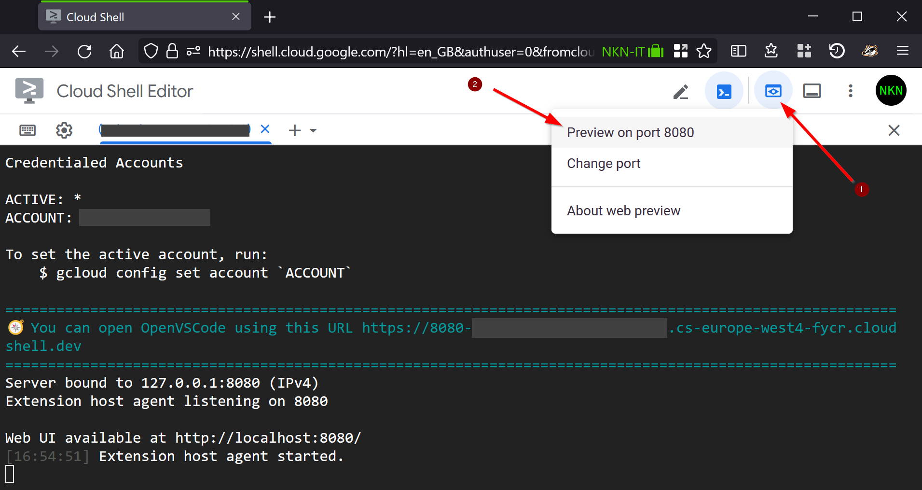This screenshot has height=490, width=922.
Task: Click the send key combination keyboard icon
Action: (28, 130)
